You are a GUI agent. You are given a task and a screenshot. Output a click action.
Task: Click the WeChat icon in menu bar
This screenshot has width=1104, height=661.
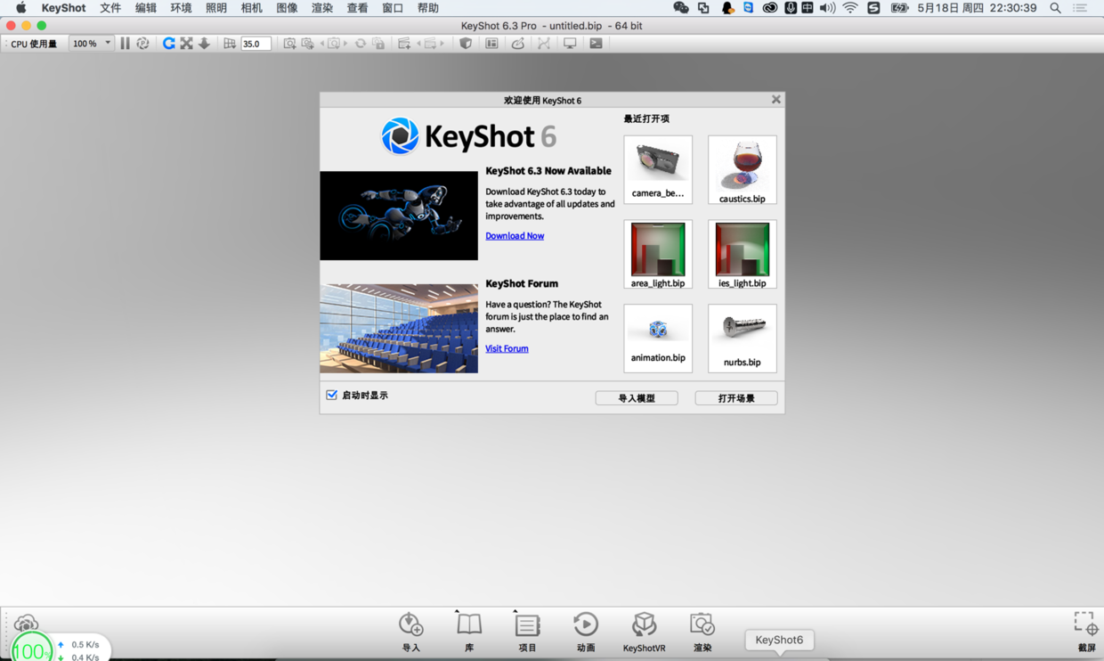[x=681, y=8]
